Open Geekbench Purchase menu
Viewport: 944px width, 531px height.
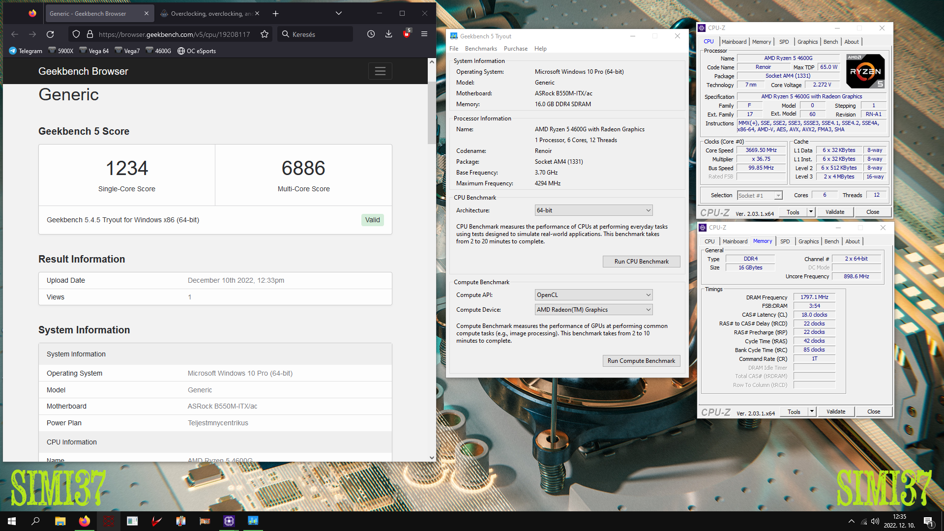point(516,49)
